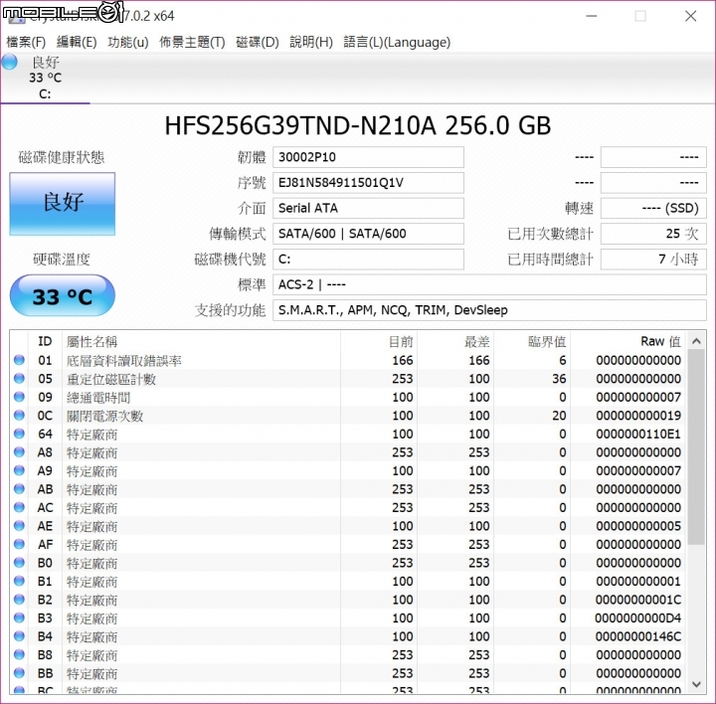This screenshot has width=716, height=704.
Task: Click the blue status dot of row B4
Action: (19, 635)
